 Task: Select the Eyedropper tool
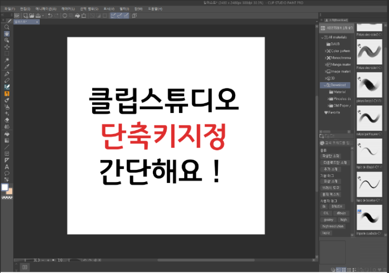[x=7, y=66]
